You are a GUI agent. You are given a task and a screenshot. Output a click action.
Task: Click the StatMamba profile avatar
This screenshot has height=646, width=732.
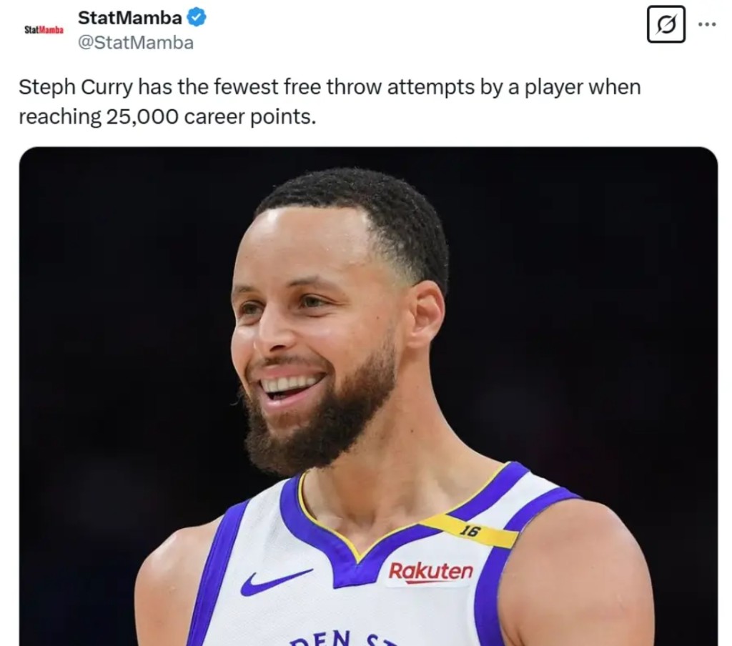coord(44,30)
